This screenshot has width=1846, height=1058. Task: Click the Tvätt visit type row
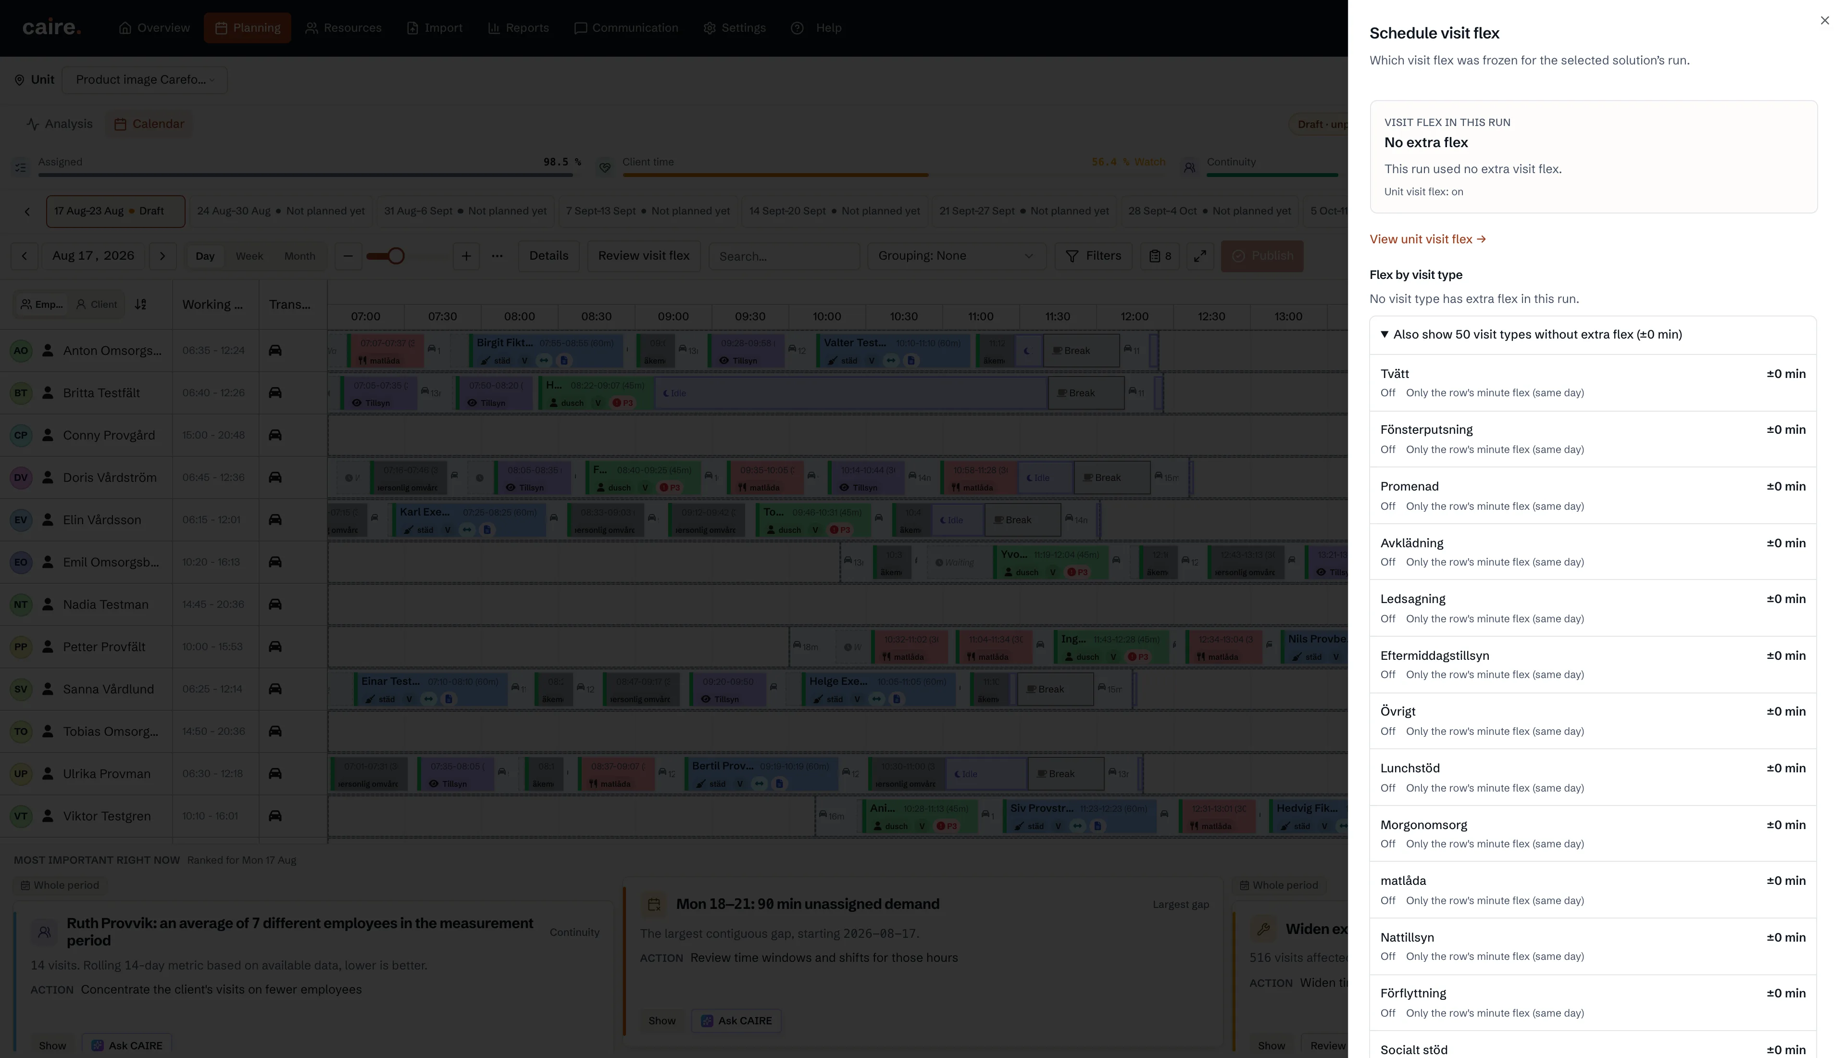(x=1593, y=383)
